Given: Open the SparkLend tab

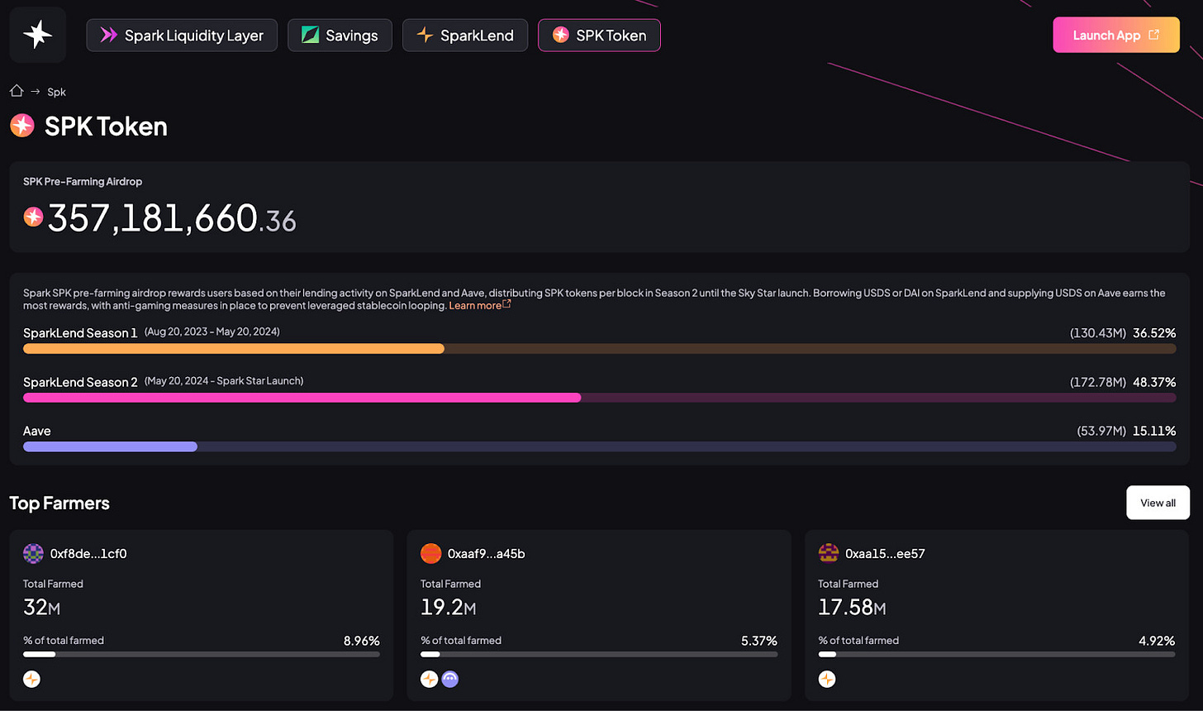Looking at the screenshot, I should [465, 36].
